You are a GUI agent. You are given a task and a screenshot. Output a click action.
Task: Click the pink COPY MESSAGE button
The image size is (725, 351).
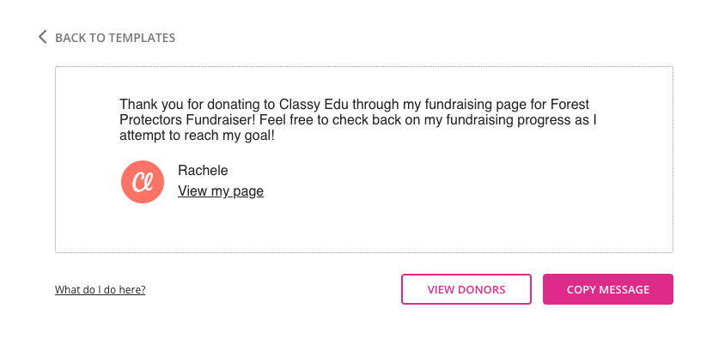coord(608,289)
